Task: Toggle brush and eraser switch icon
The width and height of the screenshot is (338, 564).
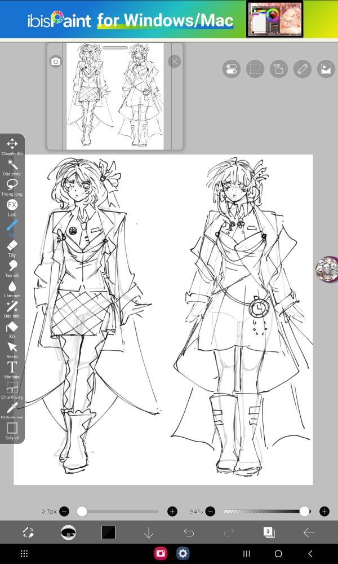Action: point(28,532)
